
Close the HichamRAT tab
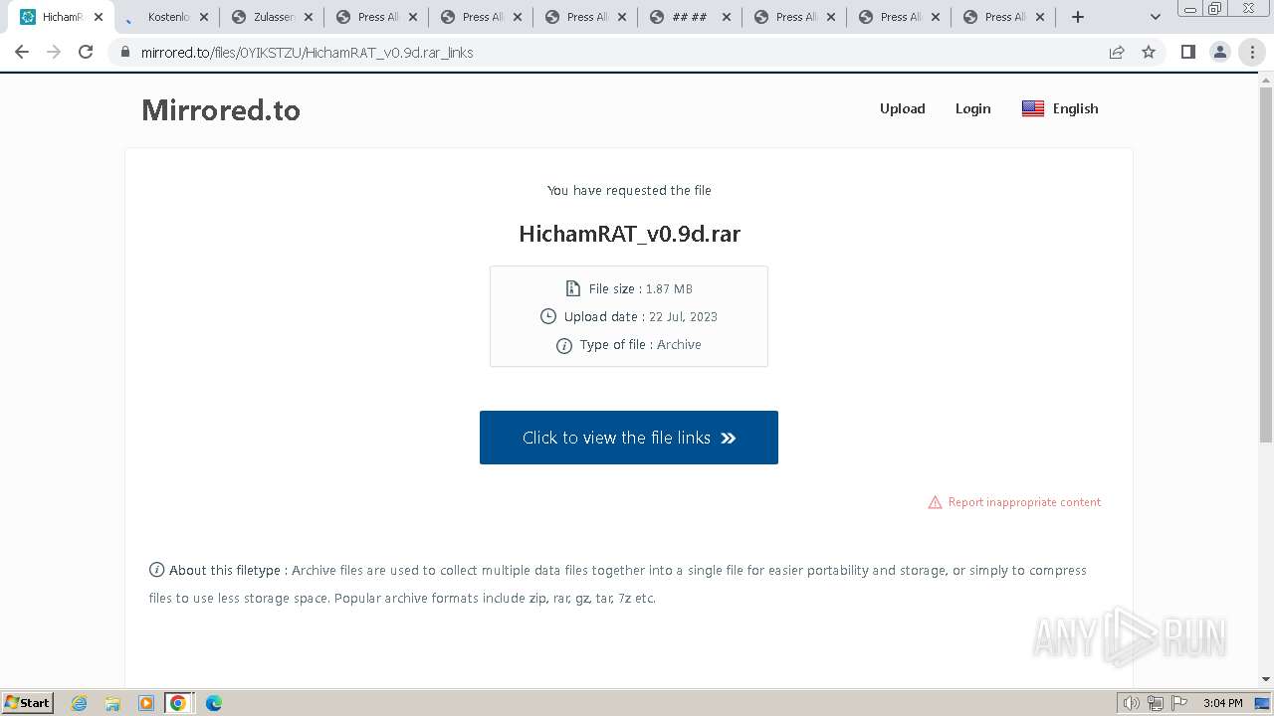click(99, 17)
